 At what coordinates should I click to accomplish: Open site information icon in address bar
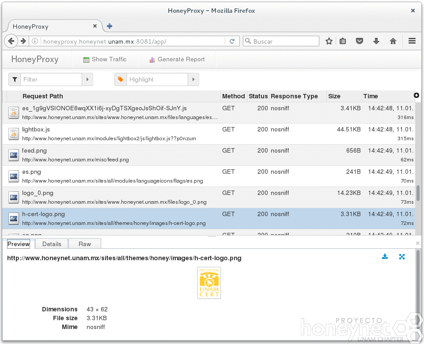[35, 41]
